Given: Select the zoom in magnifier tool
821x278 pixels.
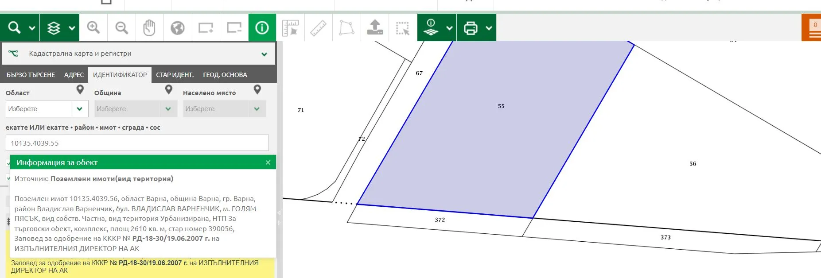Looking at the screenshot, I should pyautogui.click(x=93, y=28).
